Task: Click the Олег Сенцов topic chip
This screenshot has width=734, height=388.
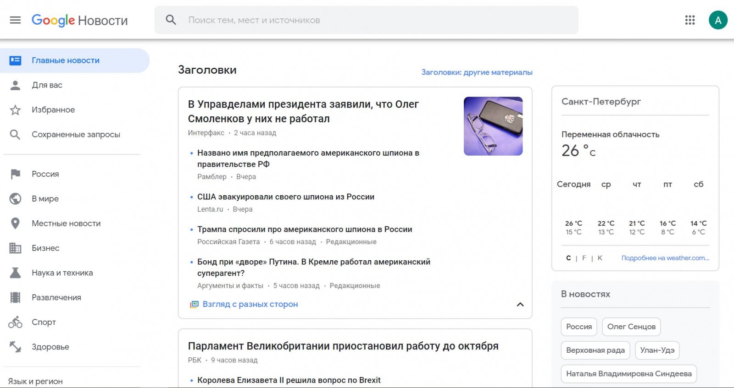Action: point(631,327)
